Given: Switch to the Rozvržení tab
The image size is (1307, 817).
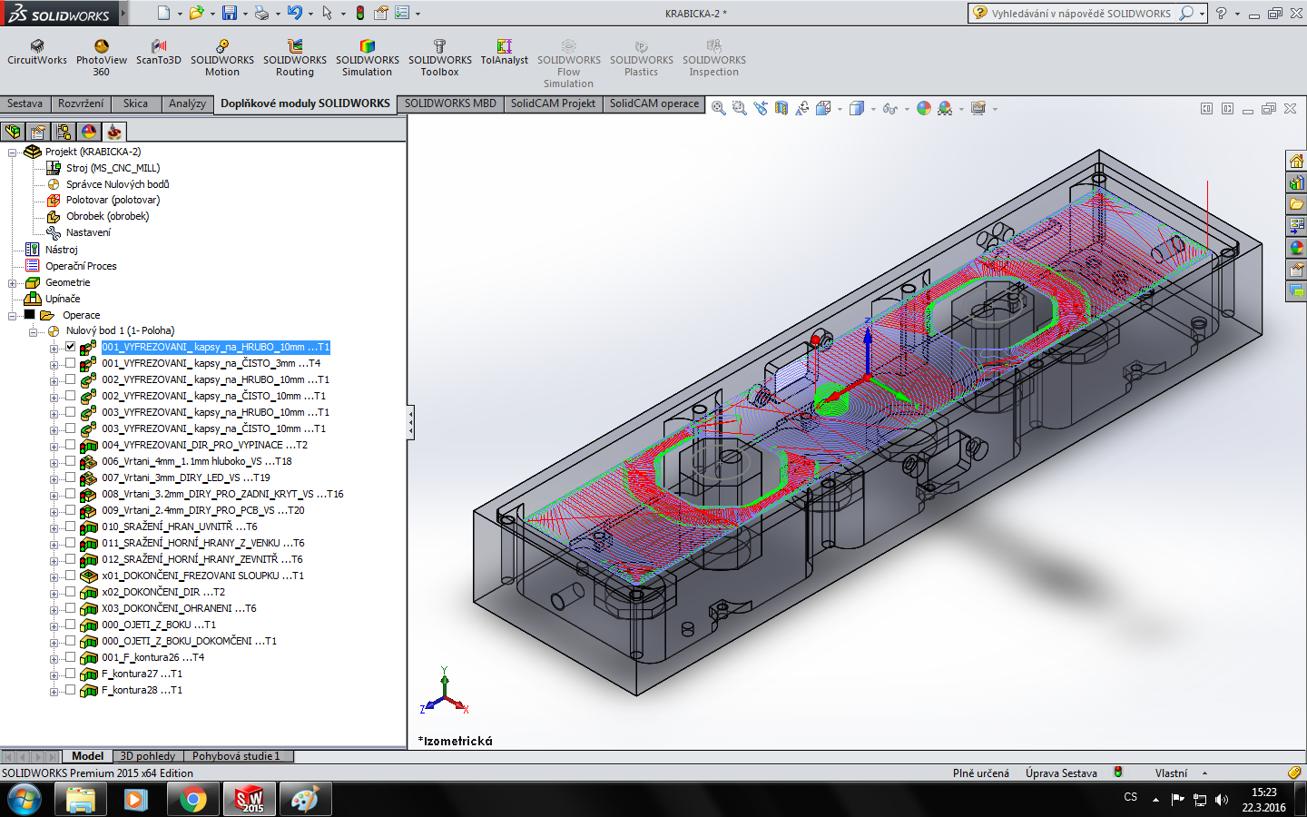Looking at the screenshot, I should pos(81,103).
